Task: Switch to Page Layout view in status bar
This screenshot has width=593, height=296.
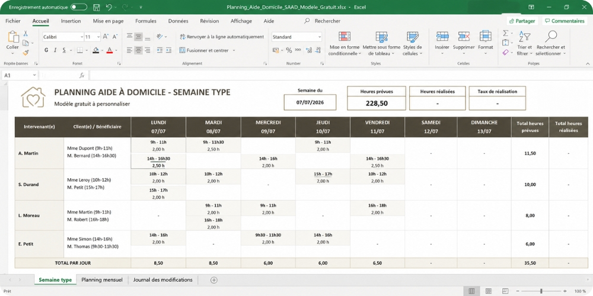Action: click(x=489, y=291)
